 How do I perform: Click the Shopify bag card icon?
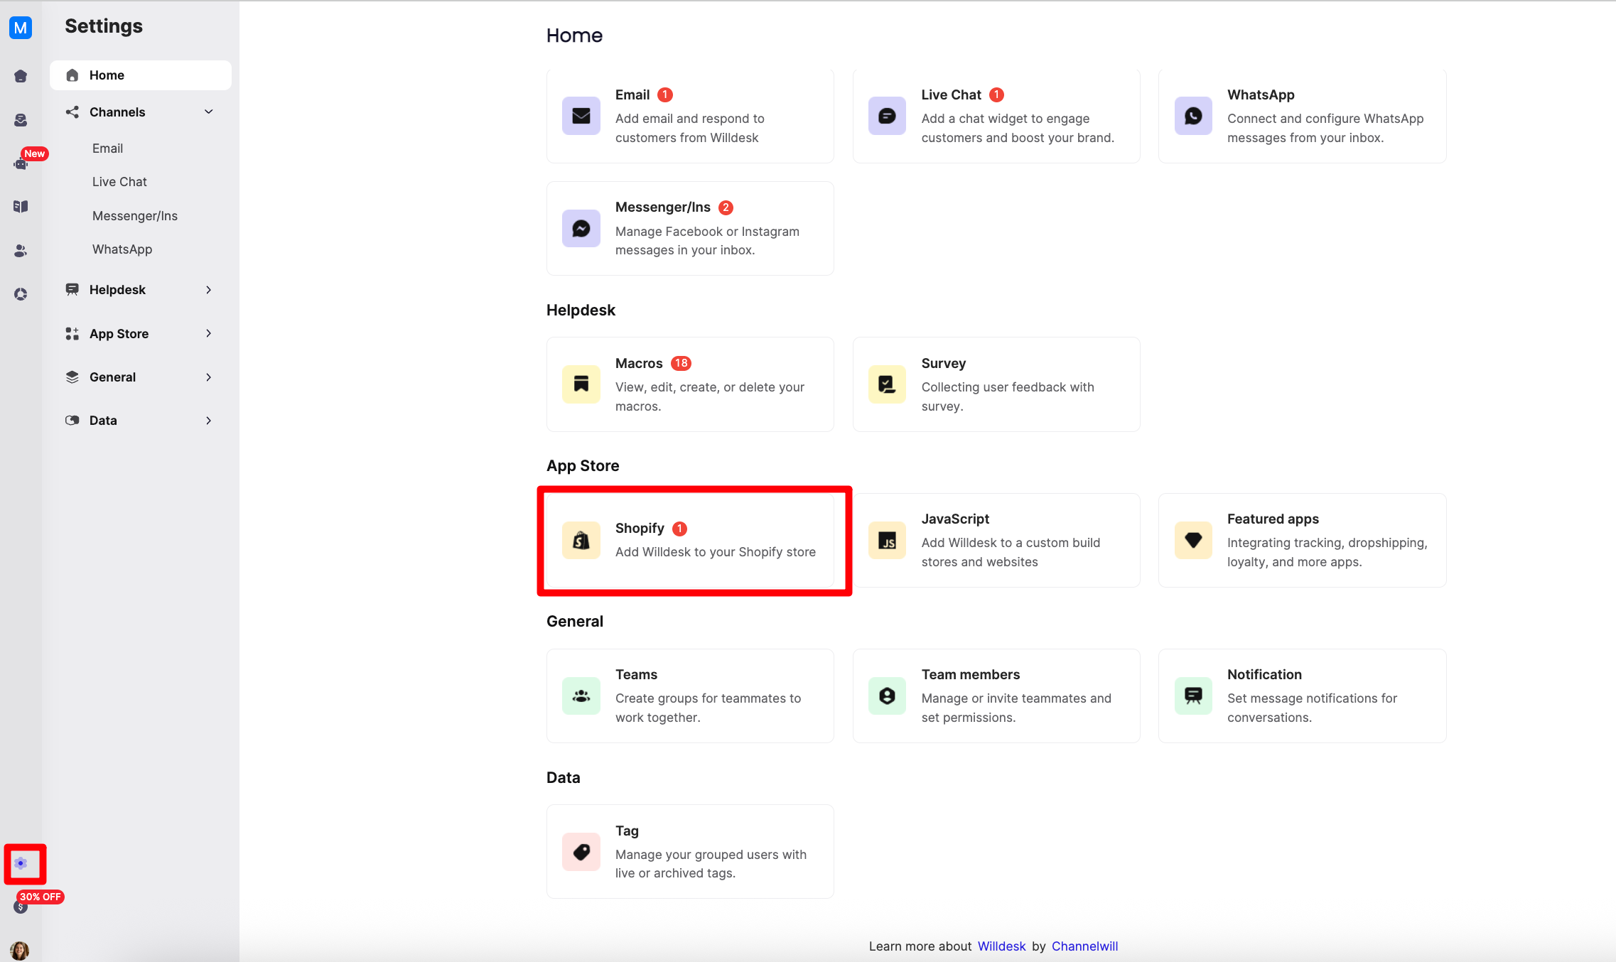581,541
